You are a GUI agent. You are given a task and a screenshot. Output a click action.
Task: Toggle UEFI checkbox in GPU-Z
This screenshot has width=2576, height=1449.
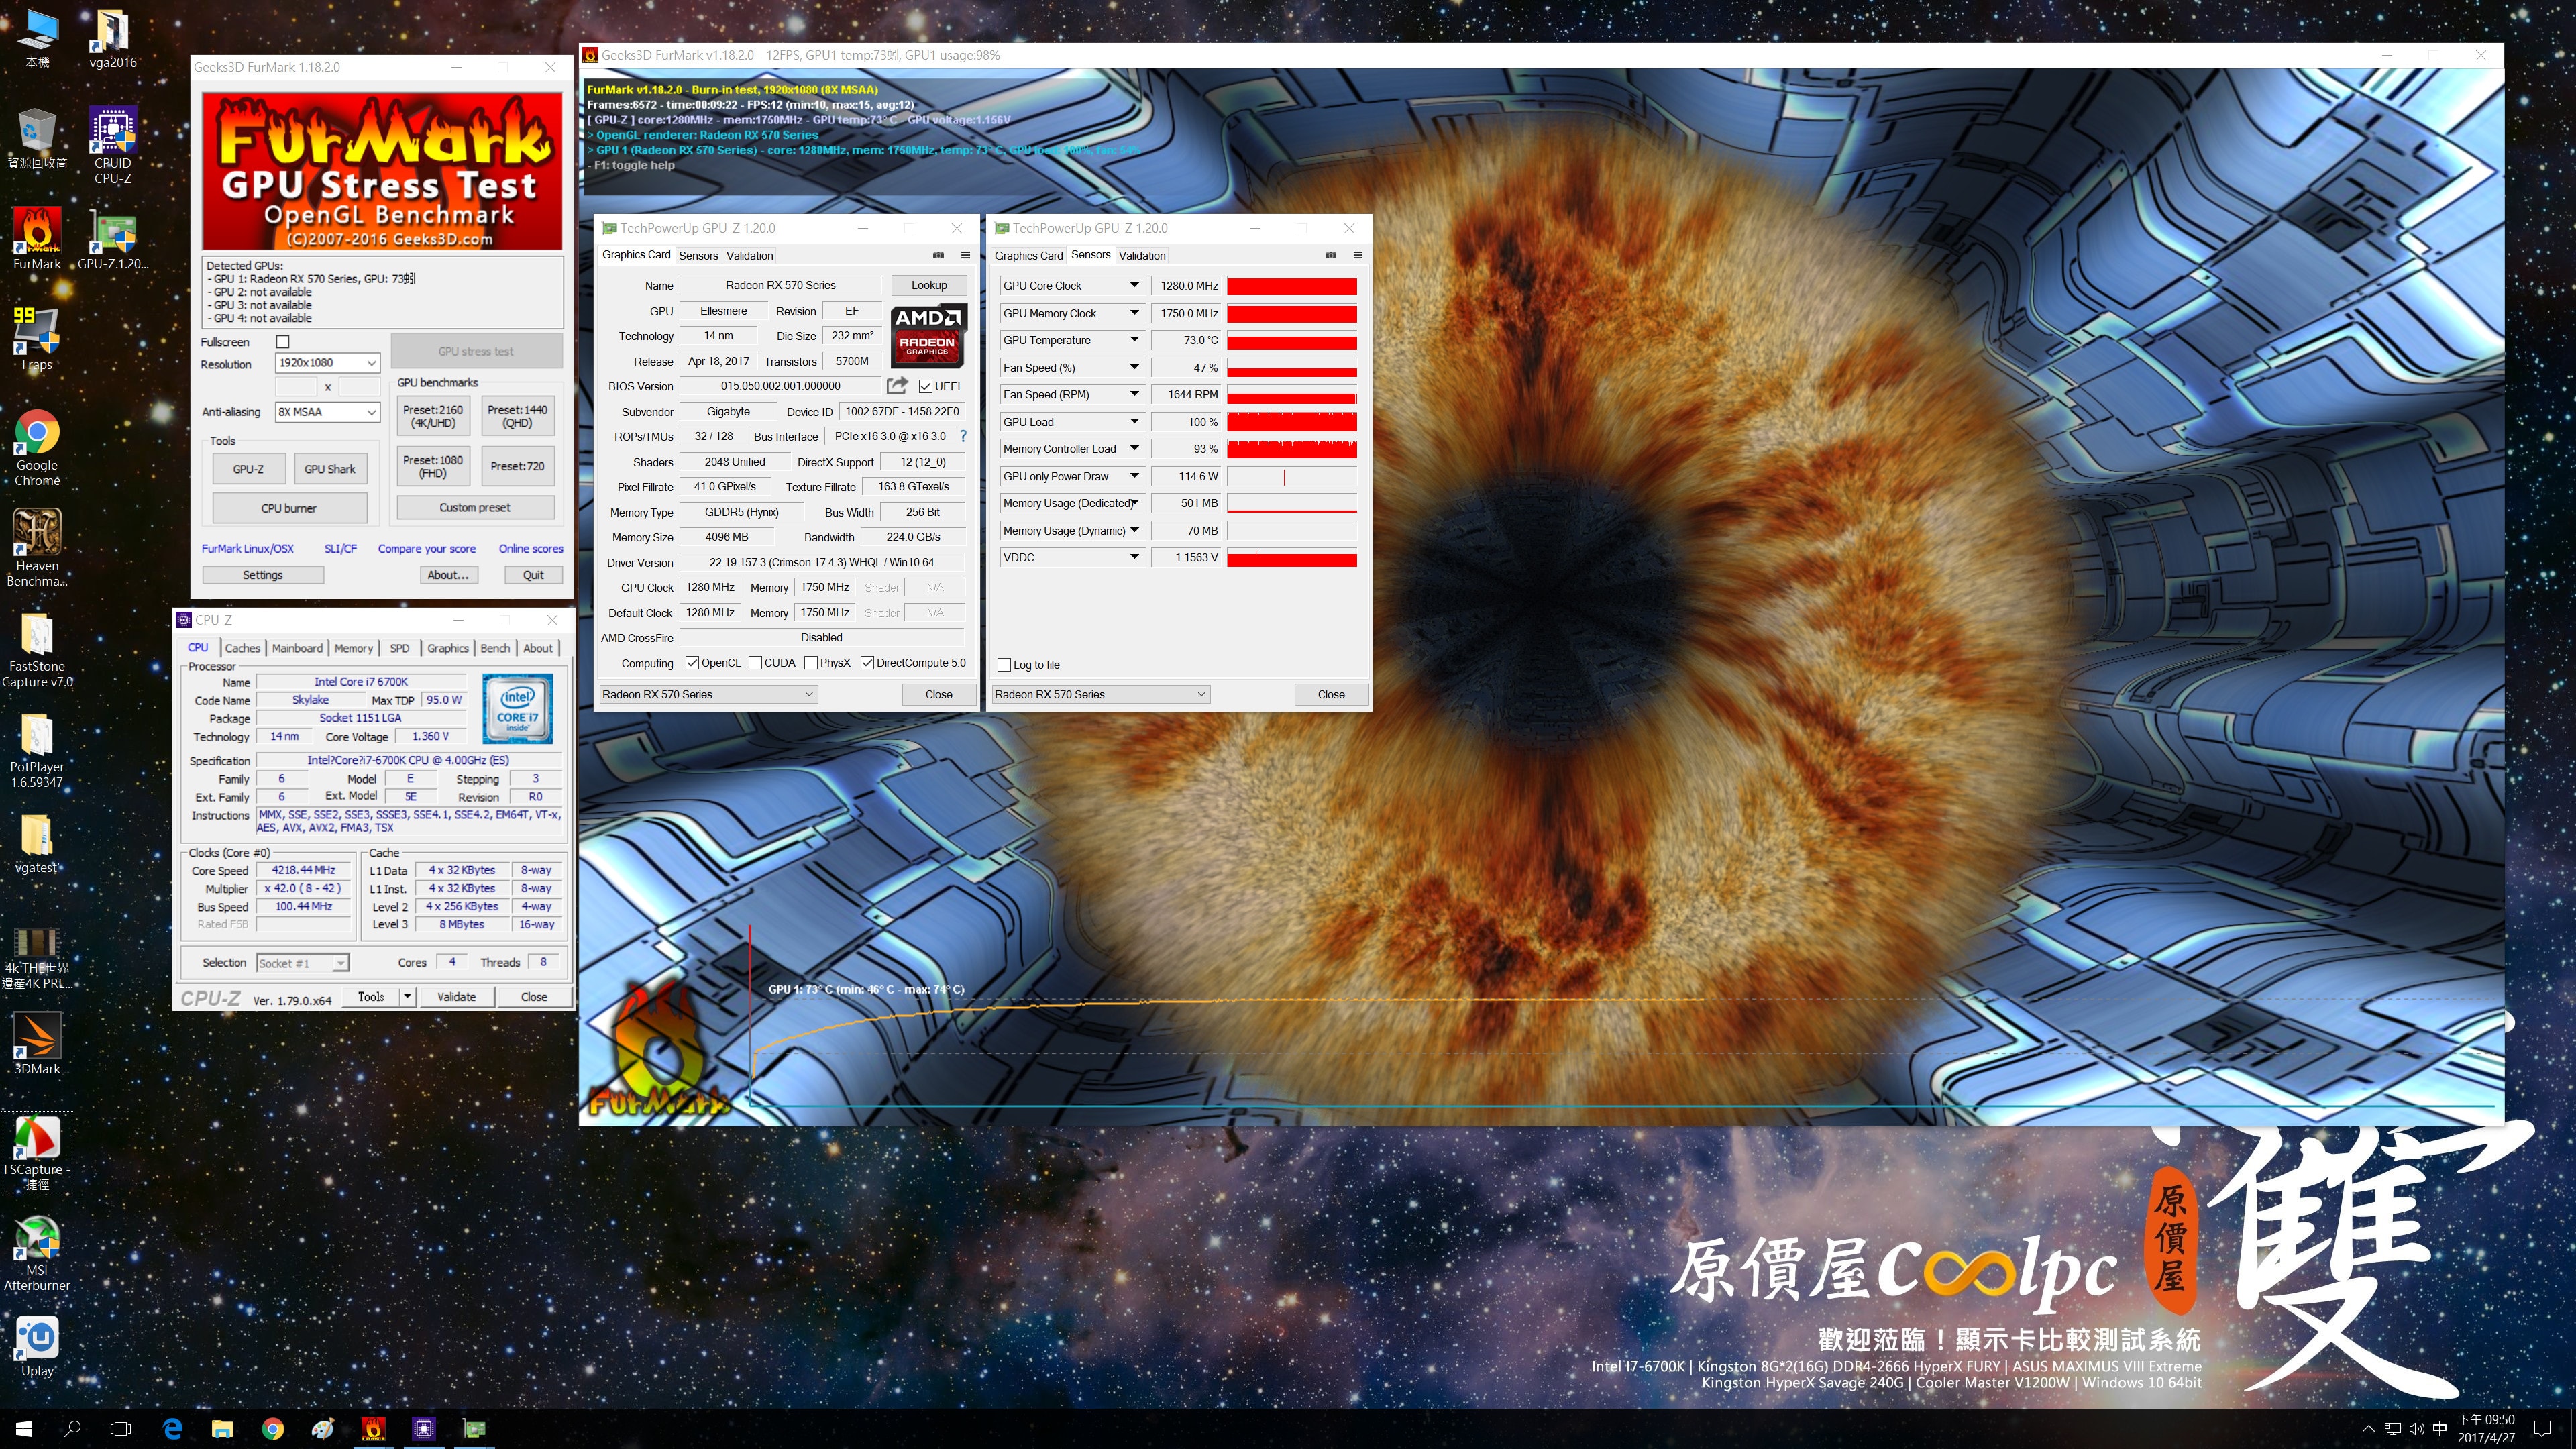tap(925, 386)
